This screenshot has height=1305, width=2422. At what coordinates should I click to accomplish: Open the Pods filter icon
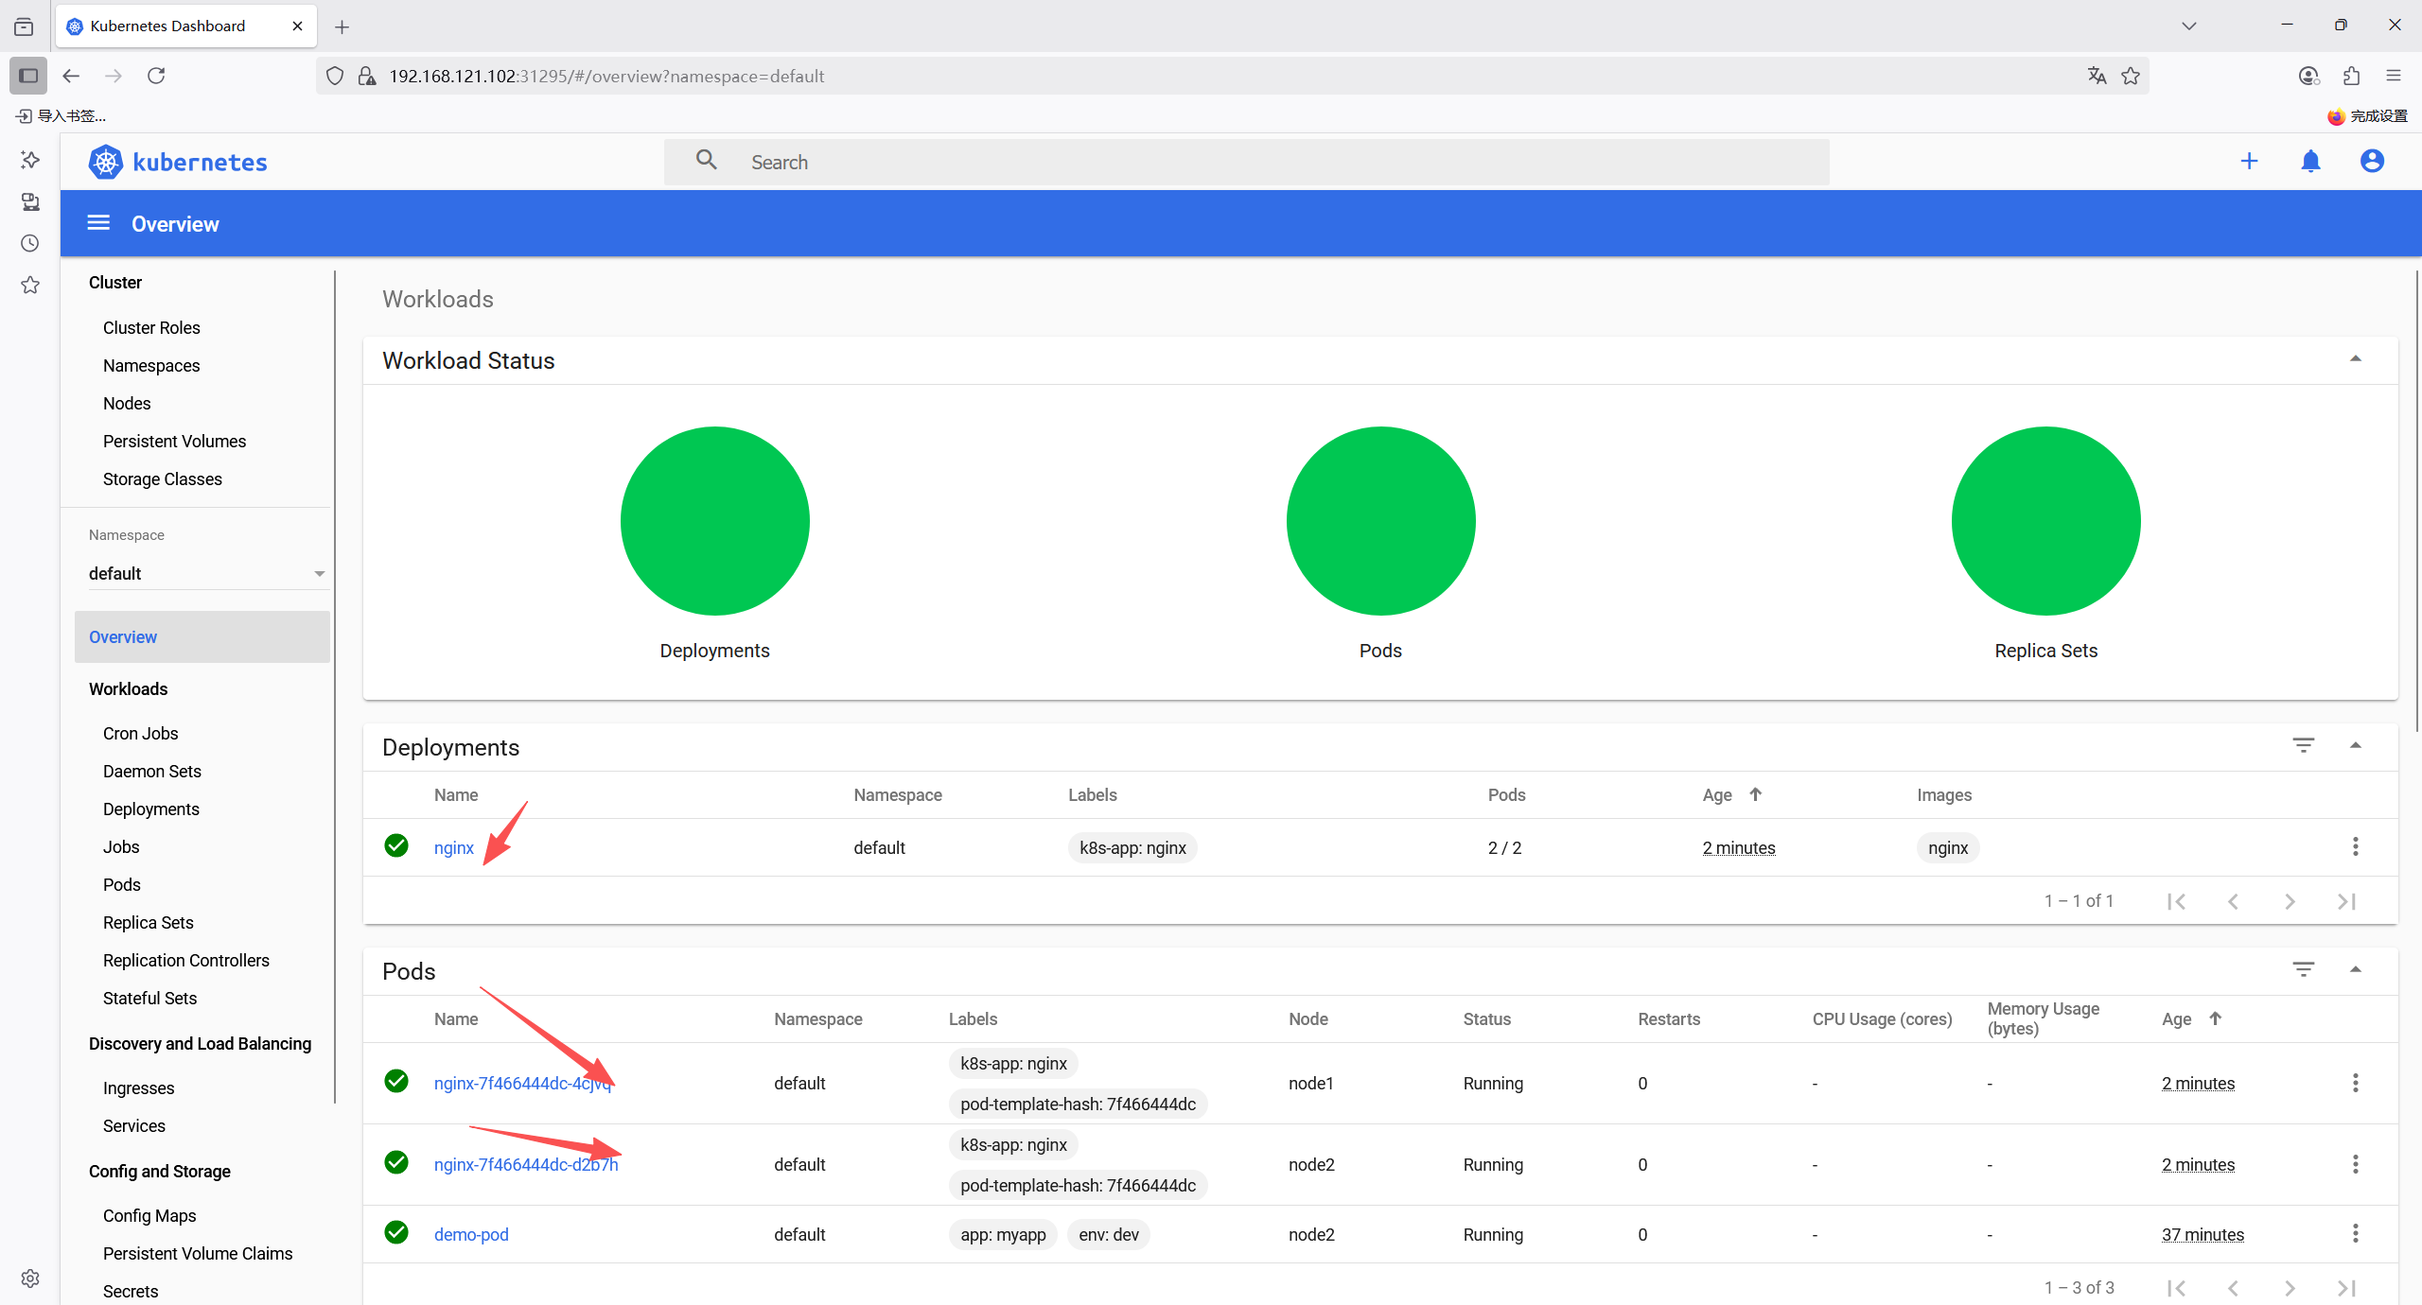tap(2303, 970)
